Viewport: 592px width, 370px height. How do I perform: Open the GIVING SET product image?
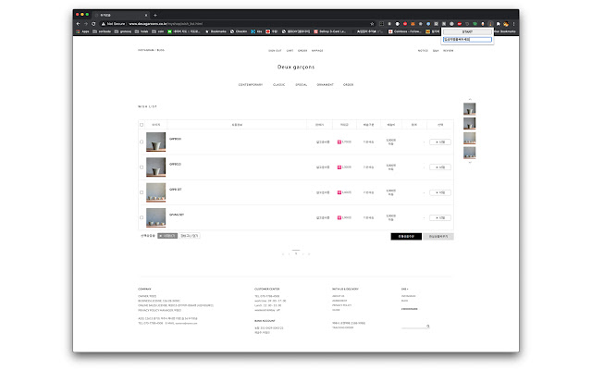click(156, 218)
